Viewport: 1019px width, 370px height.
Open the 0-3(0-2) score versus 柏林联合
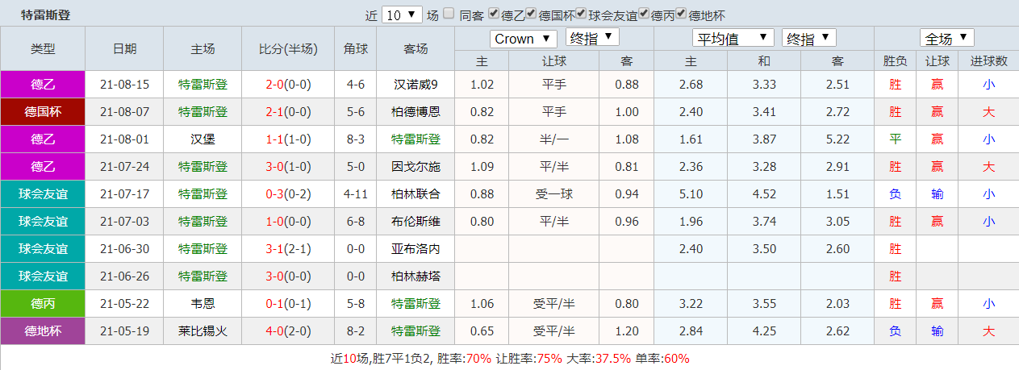[289, 193]
